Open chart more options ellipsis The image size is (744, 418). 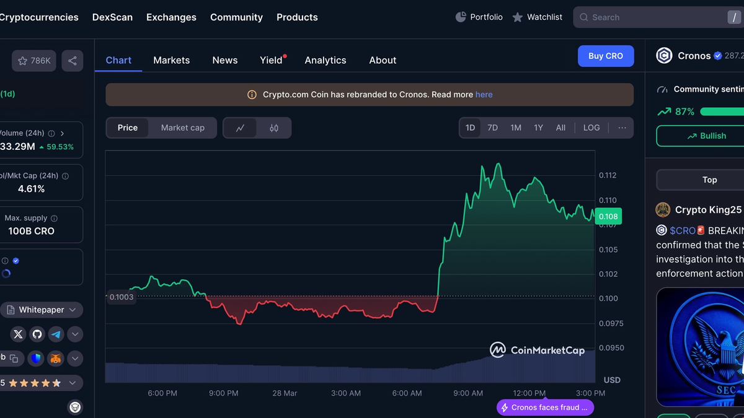click(622, 128)
